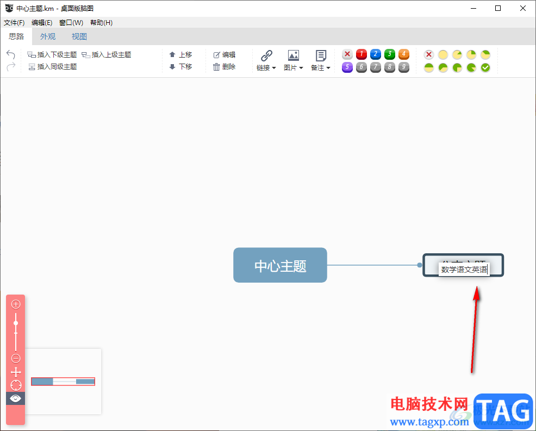The width and height of the screenshot is (536, 431).
Task: Toggle the hand pan move tool
Action: [16, 372]
